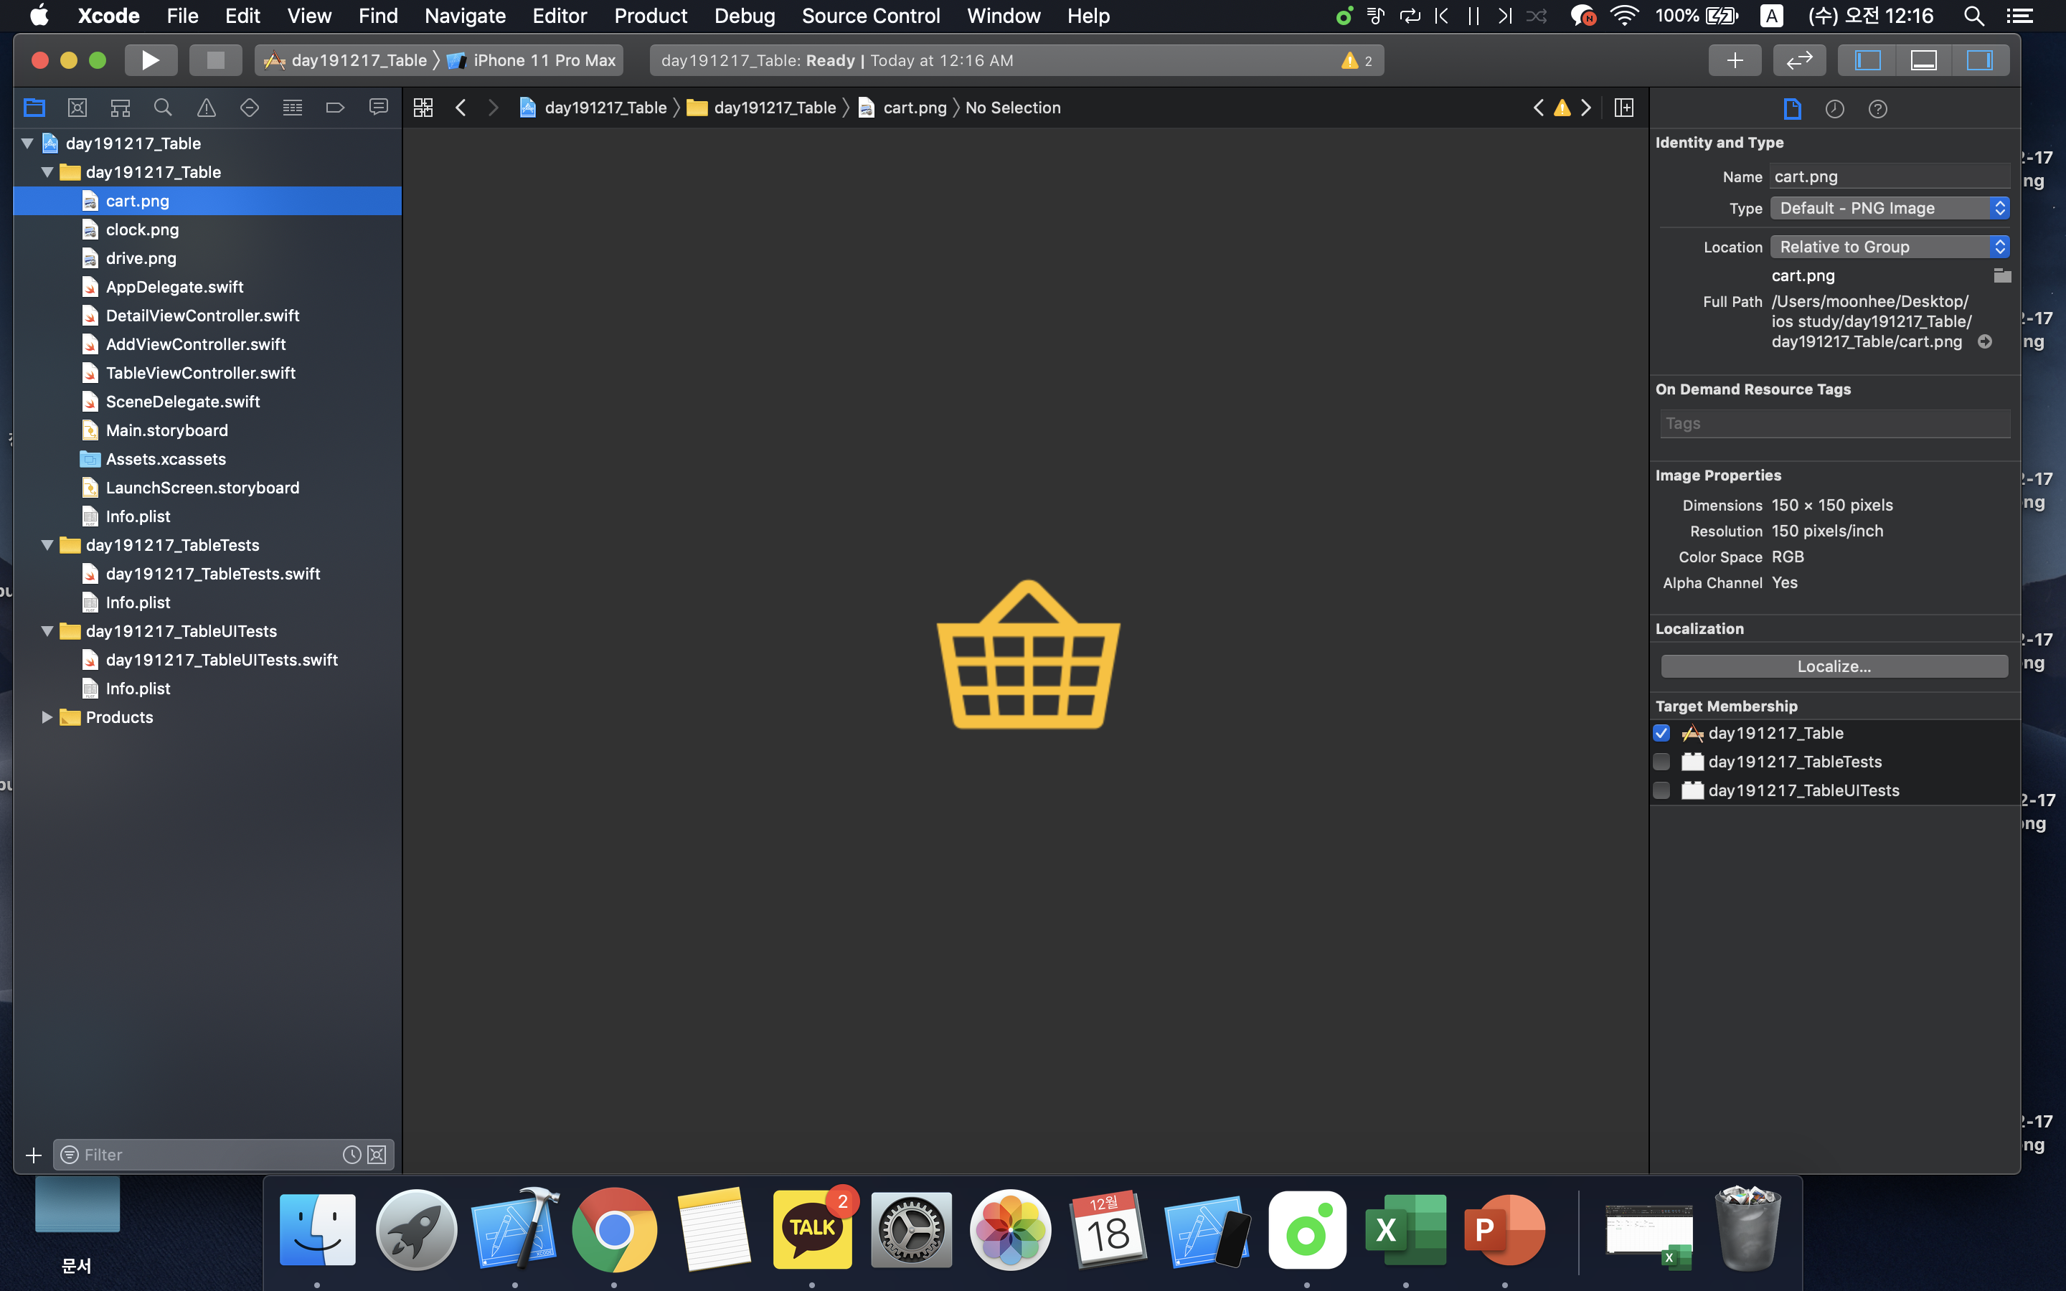
Task: Uncheck day191217_Table target membership
Action: 1661,732
